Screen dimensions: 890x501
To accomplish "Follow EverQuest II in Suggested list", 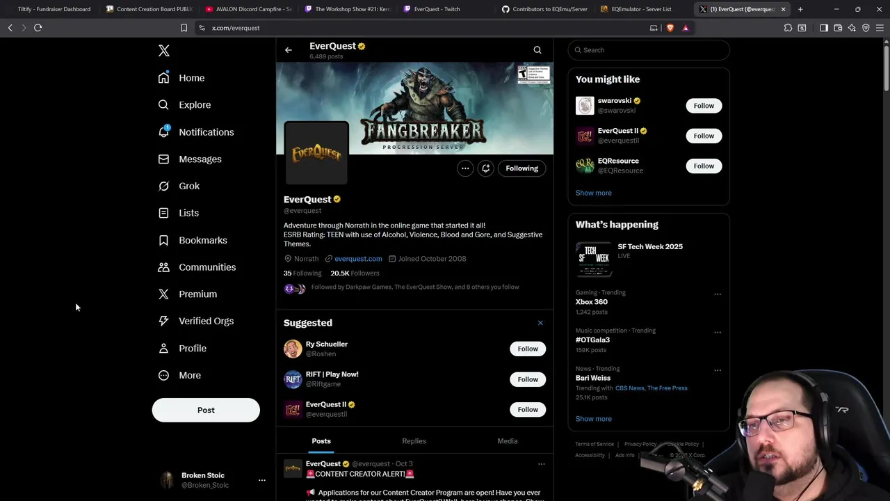I will 528,409.
